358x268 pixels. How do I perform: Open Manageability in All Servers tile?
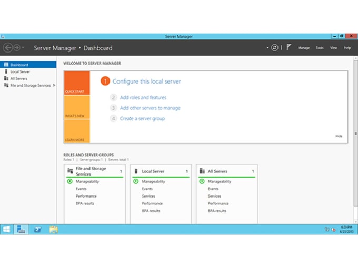click(x=220, y=181)
